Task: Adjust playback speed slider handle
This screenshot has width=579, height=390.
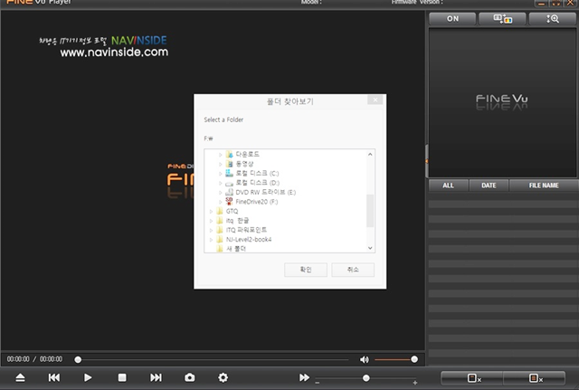Action: (x=365, y=378)
